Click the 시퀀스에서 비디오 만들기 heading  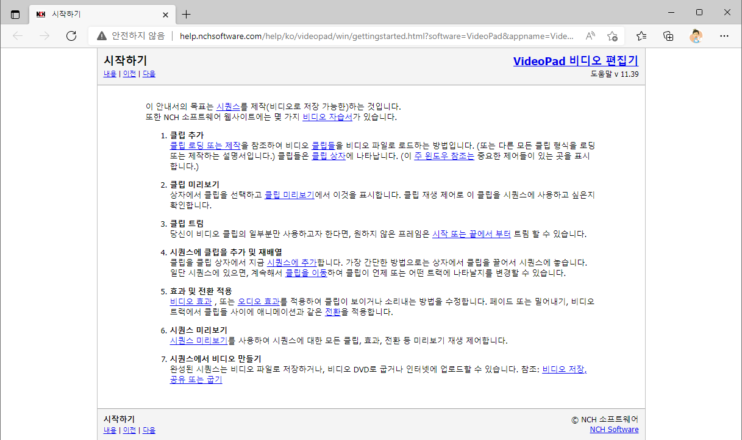[216, 359]
